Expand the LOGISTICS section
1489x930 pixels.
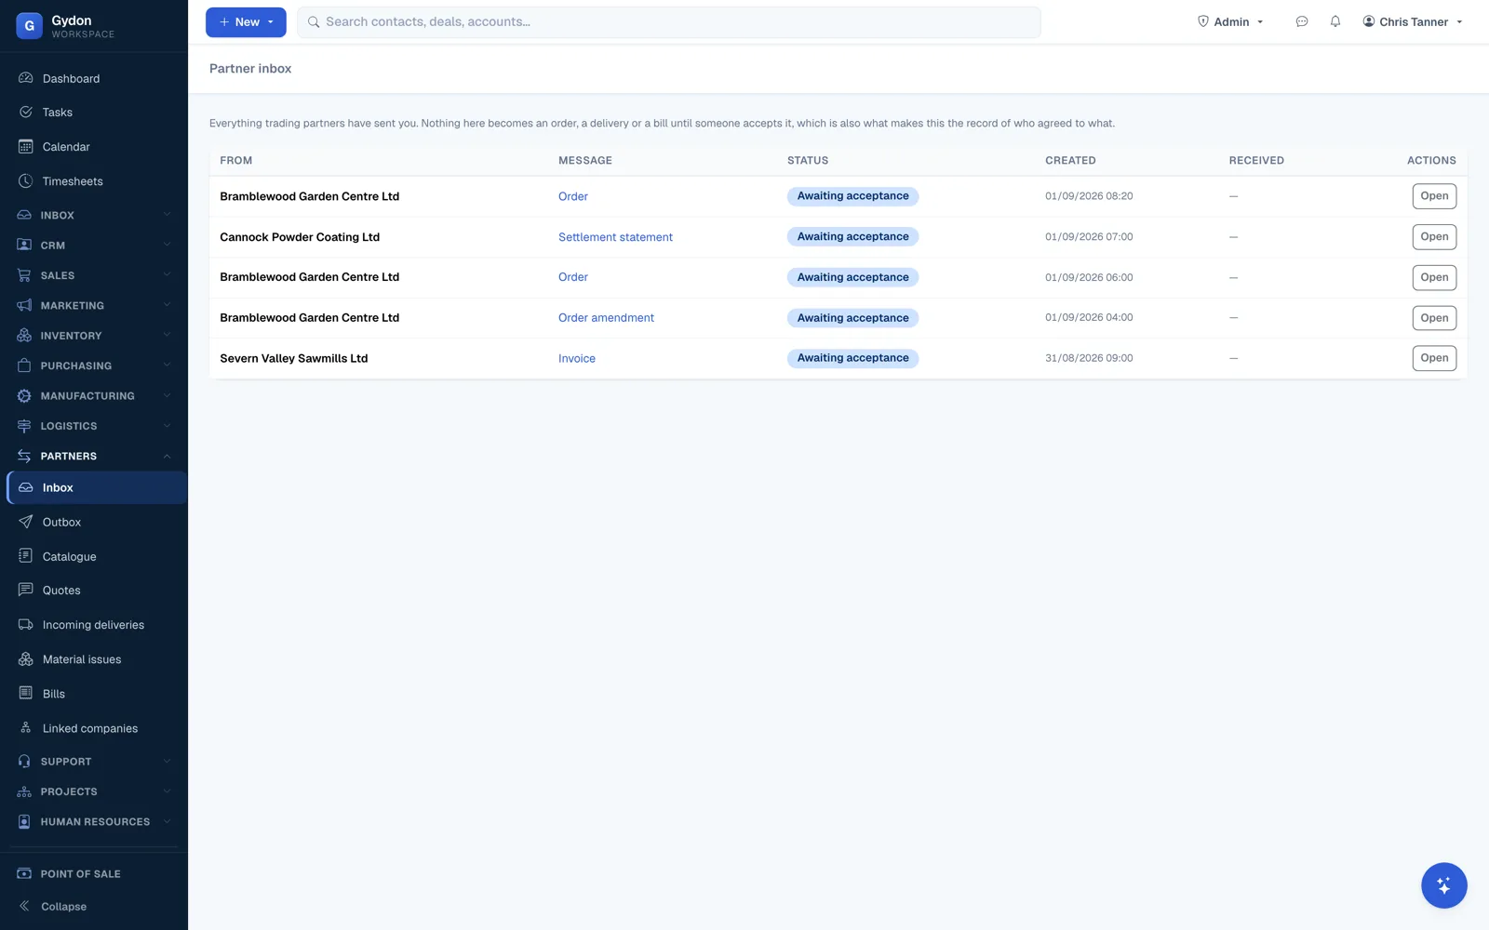coord(94,426)
